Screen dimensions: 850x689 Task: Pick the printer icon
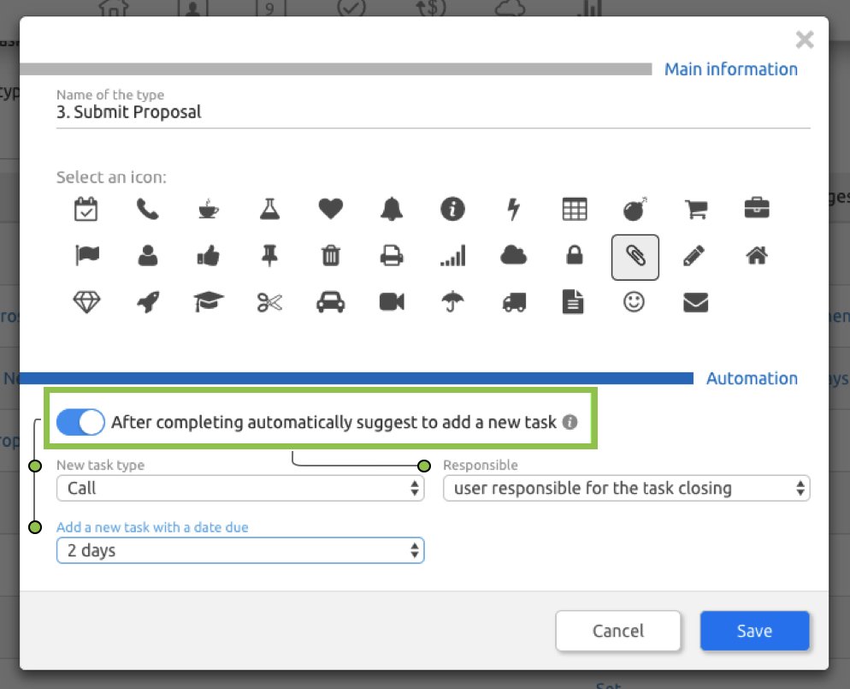click(x=392, y=256)
